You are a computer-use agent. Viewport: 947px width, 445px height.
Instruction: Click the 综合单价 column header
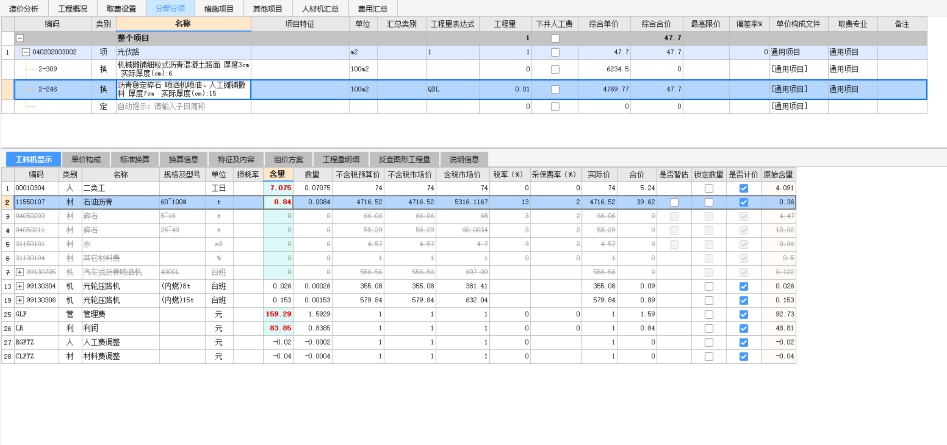tap(604, 24)
